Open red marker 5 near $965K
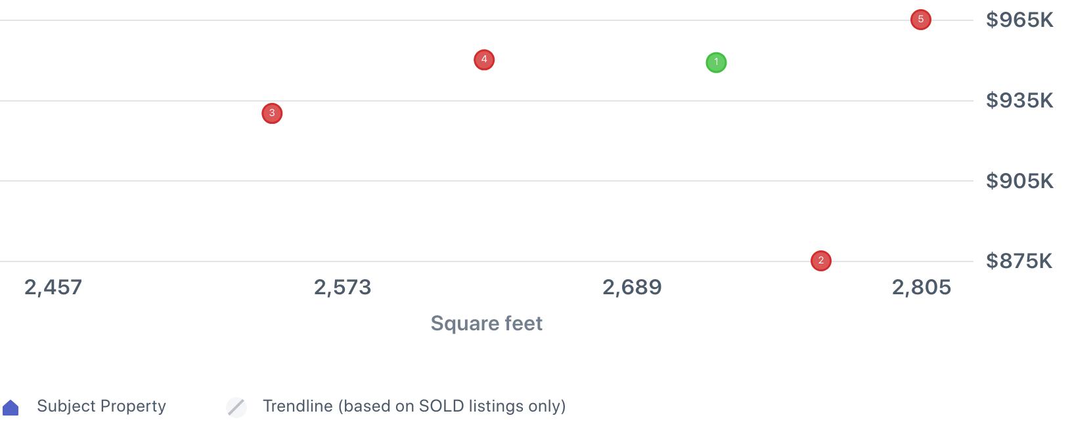Image resolution: width=1072 pixels, height=426 pixels. coord(920,20)
